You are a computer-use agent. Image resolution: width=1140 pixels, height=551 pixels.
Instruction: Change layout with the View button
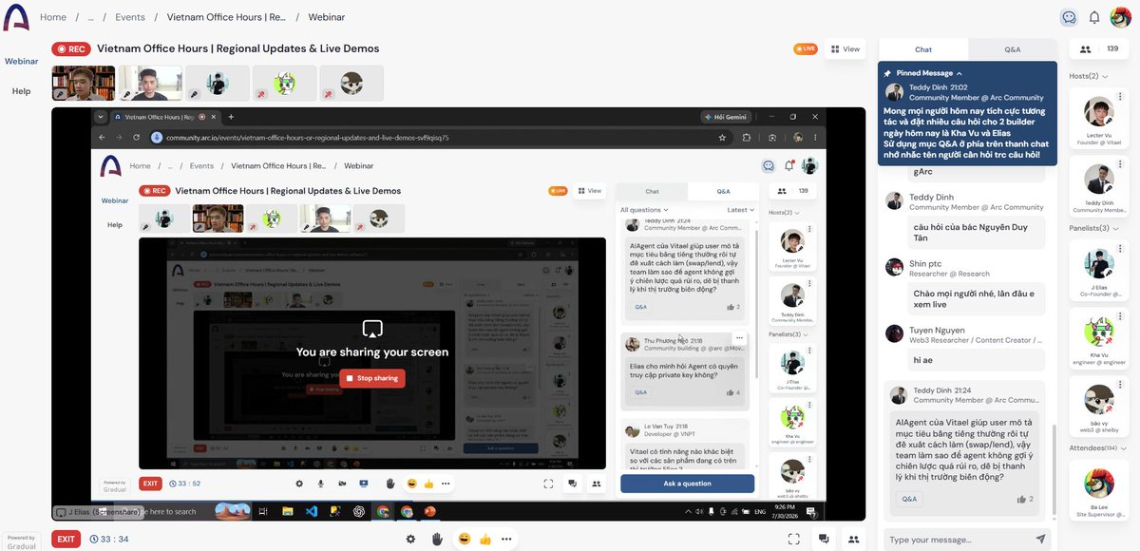845,49
